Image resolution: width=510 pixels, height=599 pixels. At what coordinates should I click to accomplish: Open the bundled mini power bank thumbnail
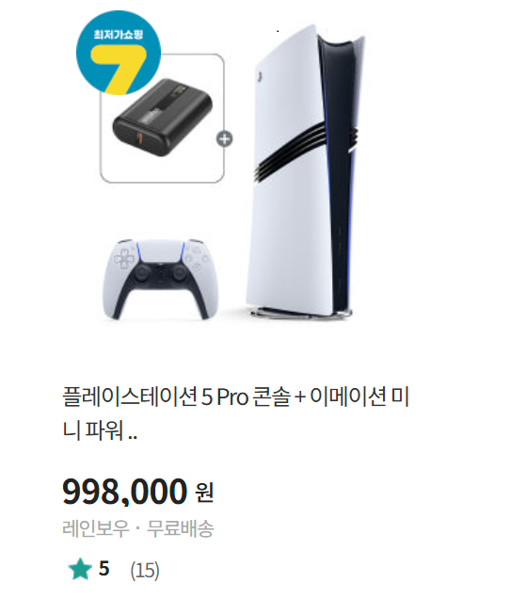coord(162,119)
